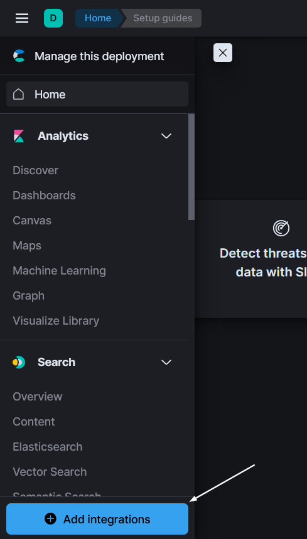Click the sidebar navigation scrollbar
This screenshot has height=539, width=307.
coord(191,167)
